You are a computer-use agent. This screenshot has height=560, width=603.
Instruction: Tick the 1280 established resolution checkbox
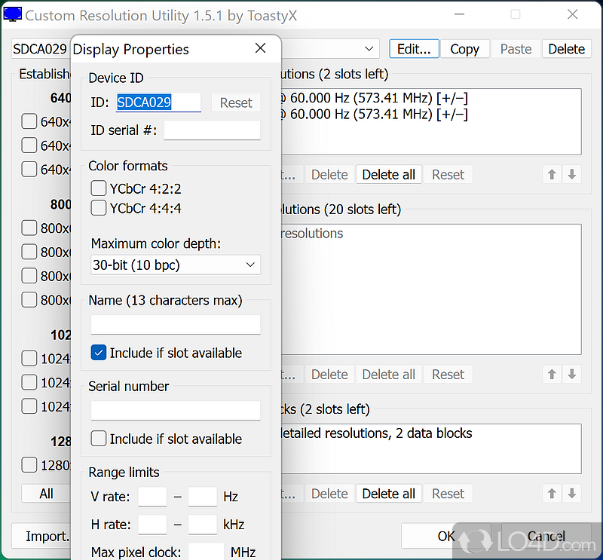pyautogui.click(x=29, y=465)
